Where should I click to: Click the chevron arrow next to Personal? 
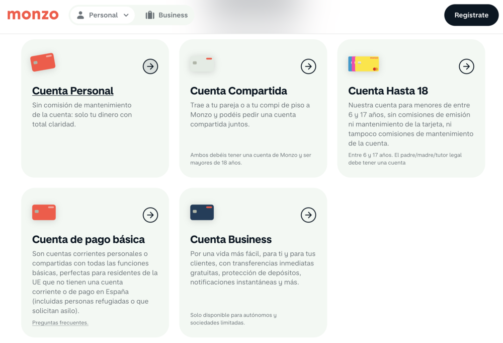[x=126, y=15]
